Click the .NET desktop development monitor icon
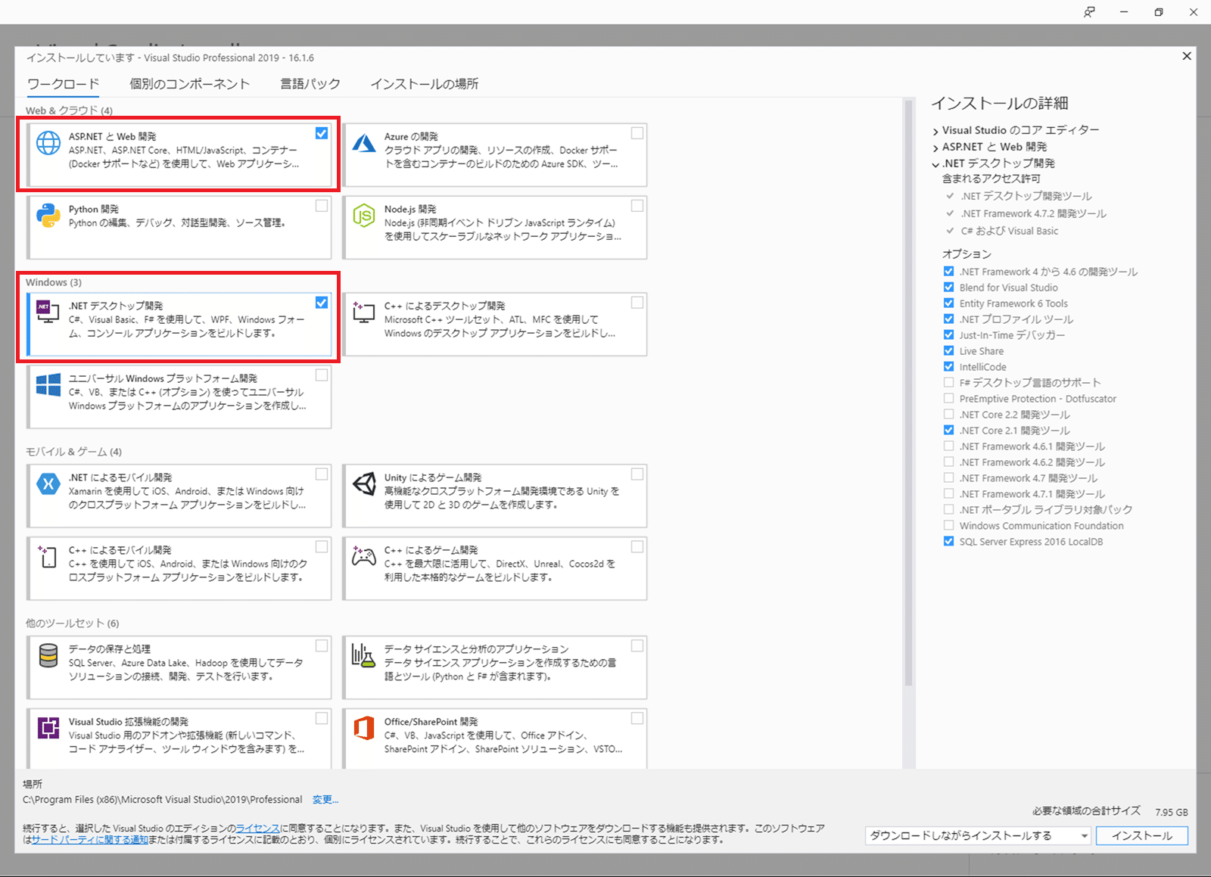Viewport: 1211px width, 877px height. pyautogui.click(x=48, y=311)
